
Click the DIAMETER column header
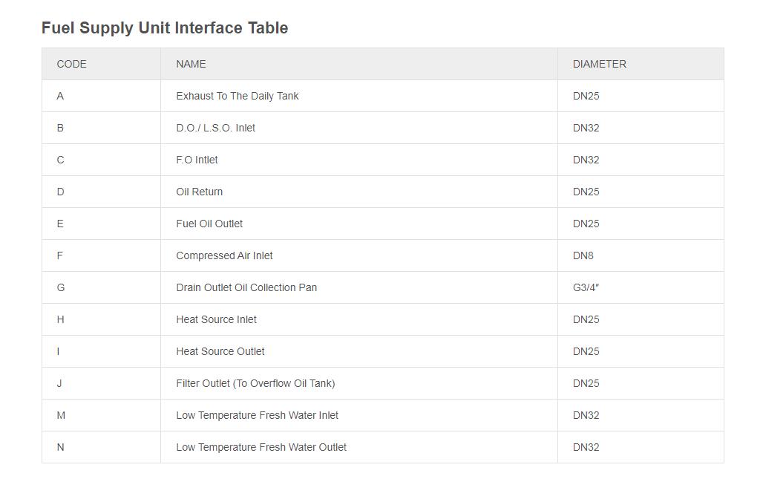click(x=599, y=64)
